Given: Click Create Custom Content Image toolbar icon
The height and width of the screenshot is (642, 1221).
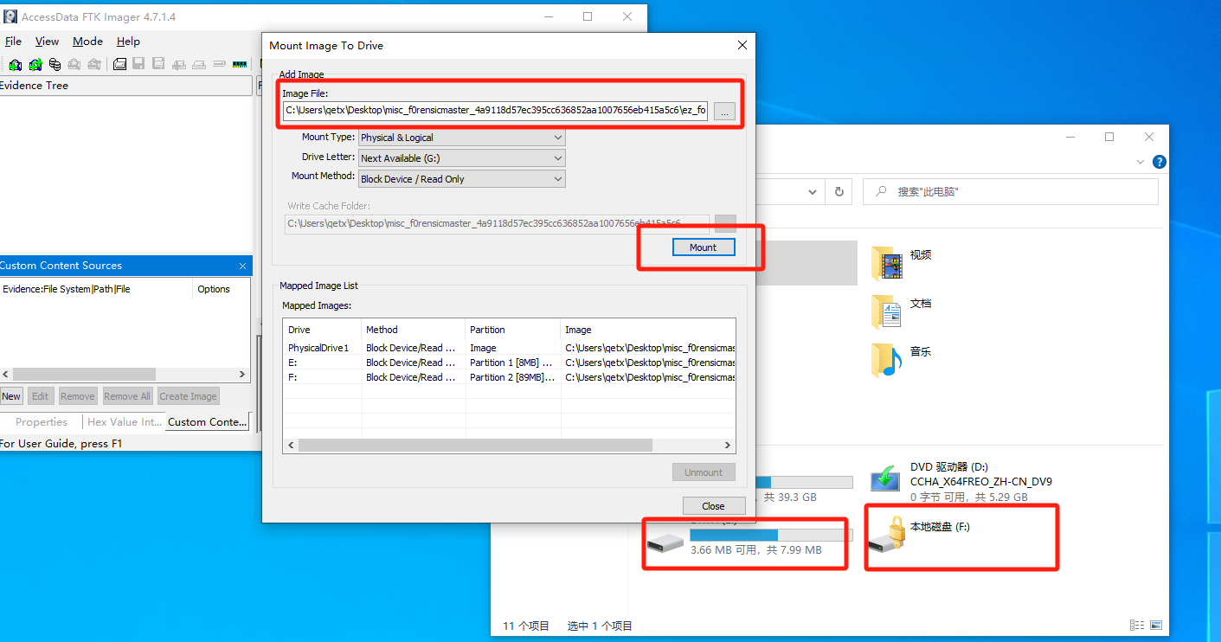Looking at the screenshot, I should (x=199, y=64).
